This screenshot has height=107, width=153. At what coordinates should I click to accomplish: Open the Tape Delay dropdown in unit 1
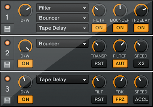point(62,28)
